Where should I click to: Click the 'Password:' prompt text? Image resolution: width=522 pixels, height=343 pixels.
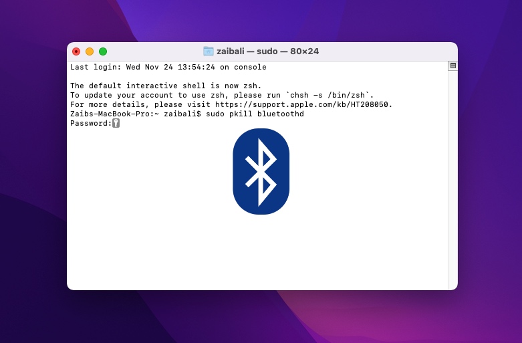pyautogui.click(x=91, y=123)
